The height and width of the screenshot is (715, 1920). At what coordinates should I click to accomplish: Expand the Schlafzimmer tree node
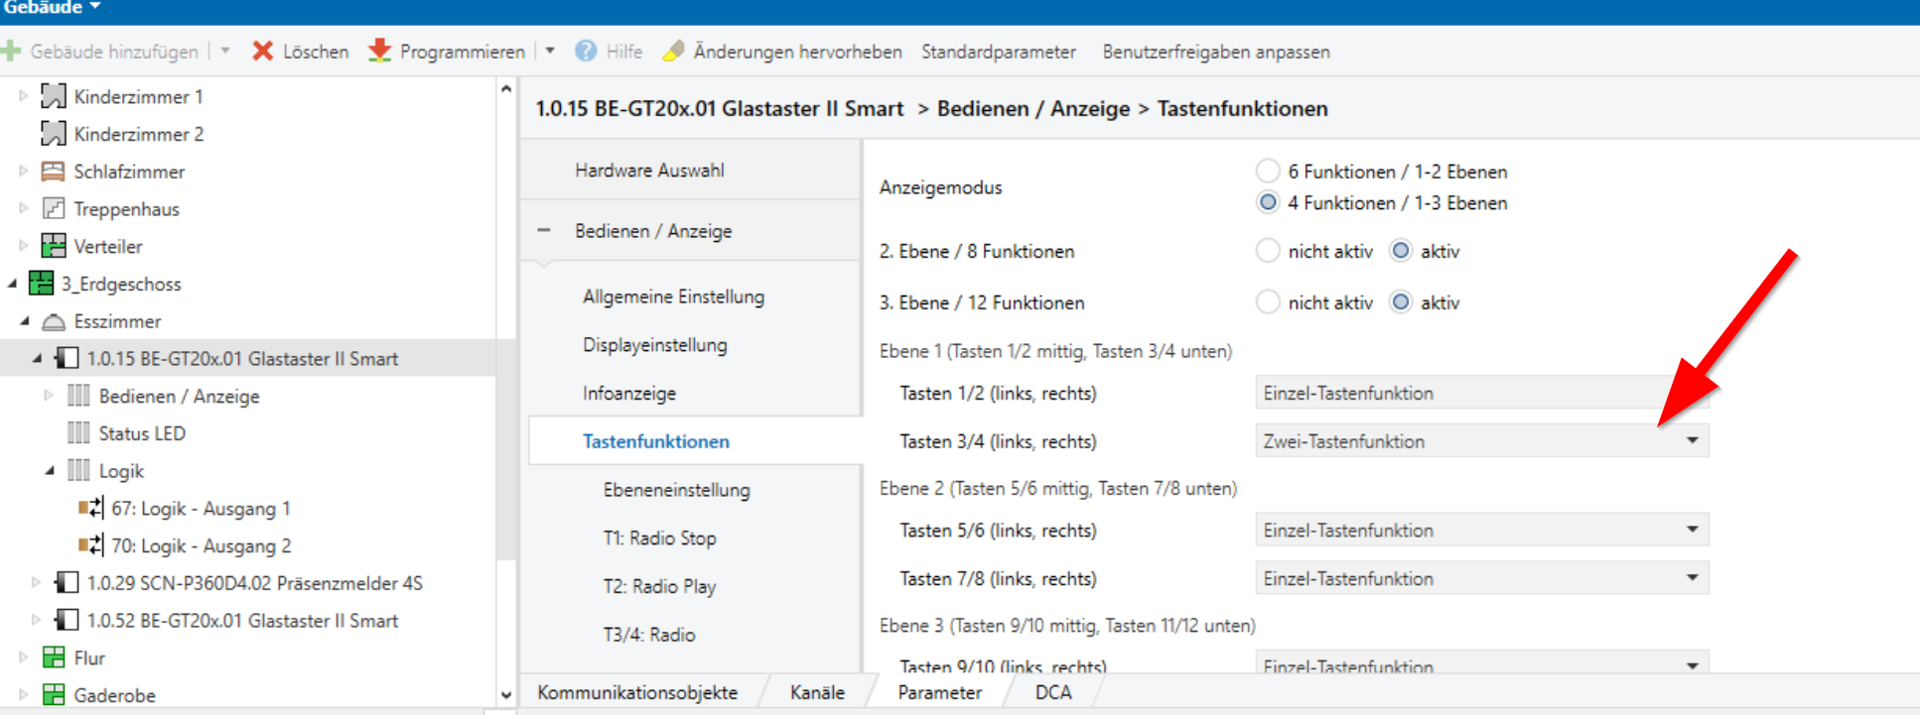24,171
